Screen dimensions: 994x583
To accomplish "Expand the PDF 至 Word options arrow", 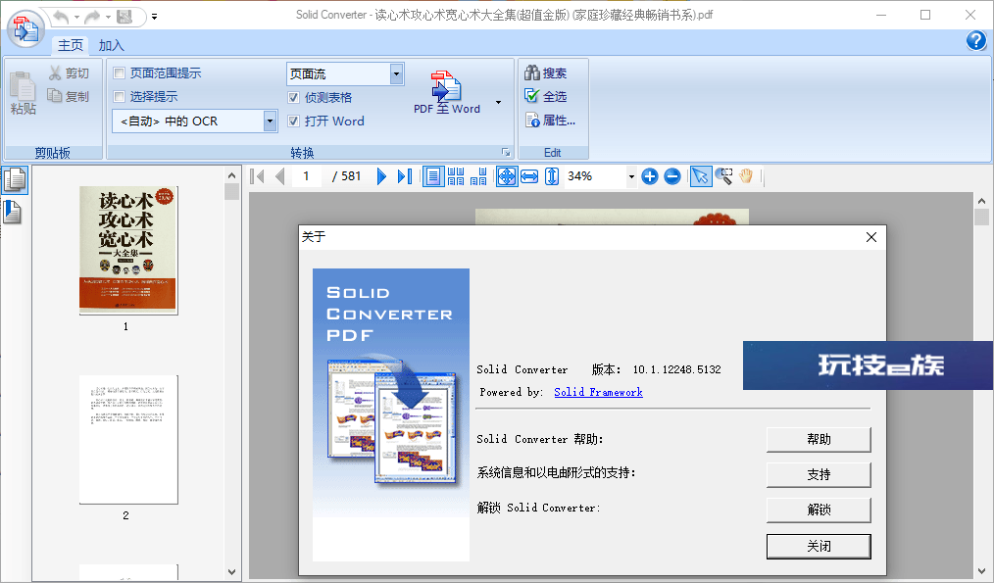I will (x=498, y=102).
